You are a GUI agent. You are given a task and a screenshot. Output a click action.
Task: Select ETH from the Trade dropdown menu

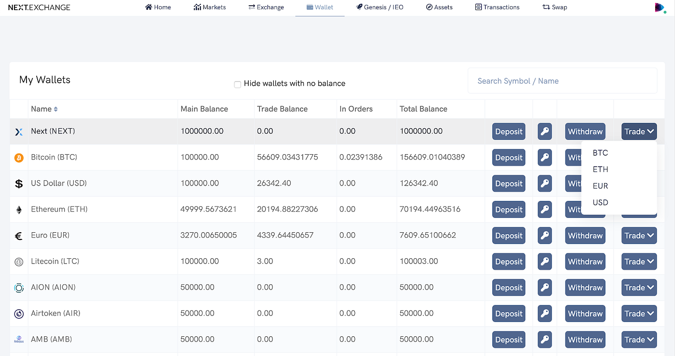(x=600, y=169)
